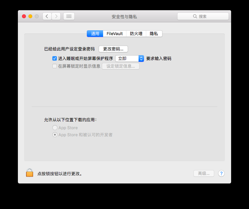Open help with the question mark button
Image resolution: width=249 pixels, height=209 pixels.
(221, 174)
